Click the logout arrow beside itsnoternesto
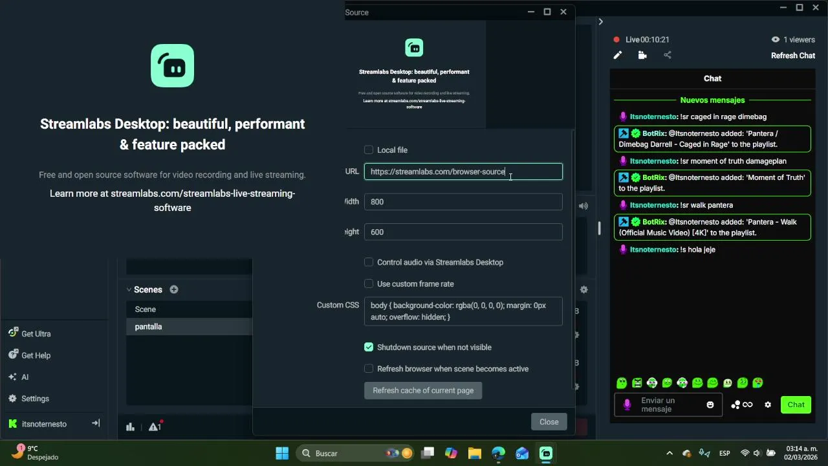 coord(96,423)
